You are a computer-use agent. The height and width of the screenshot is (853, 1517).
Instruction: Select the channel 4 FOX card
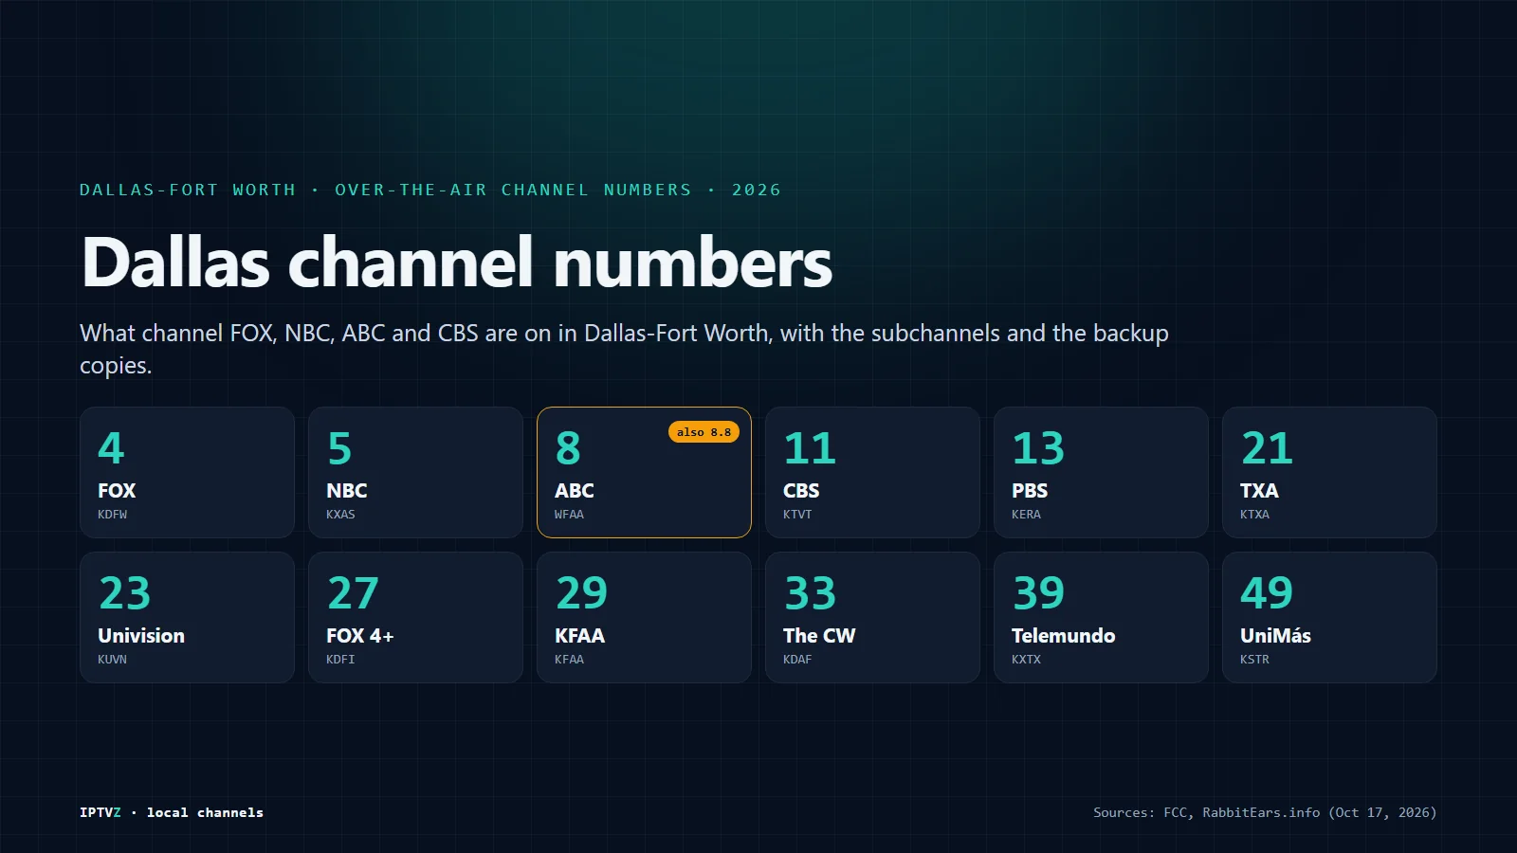(187, 472)
